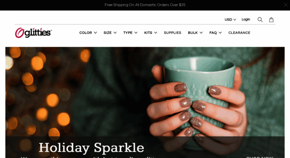
Task: Expand the BULK menu chevron
Action: tap(201, 33)
